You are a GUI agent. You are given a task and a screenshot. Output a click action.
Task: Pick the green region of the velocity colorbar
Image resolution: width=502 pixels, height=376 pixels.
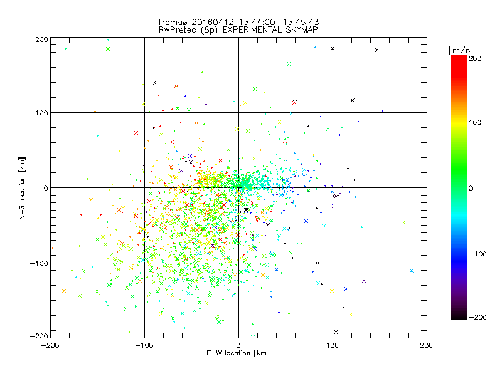coord(459,169)
